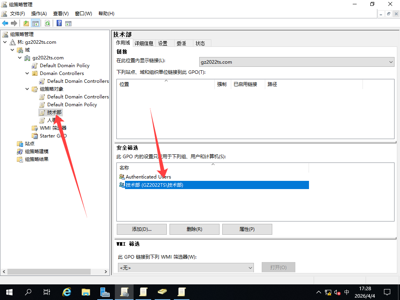
Task: Open Internet Explorer from the taskbar
Action: tap(67, 292)
